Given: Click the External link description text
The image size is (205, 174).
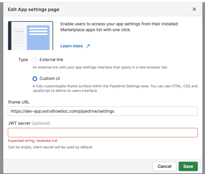Looking at the screenshot, I should point(100,68).
